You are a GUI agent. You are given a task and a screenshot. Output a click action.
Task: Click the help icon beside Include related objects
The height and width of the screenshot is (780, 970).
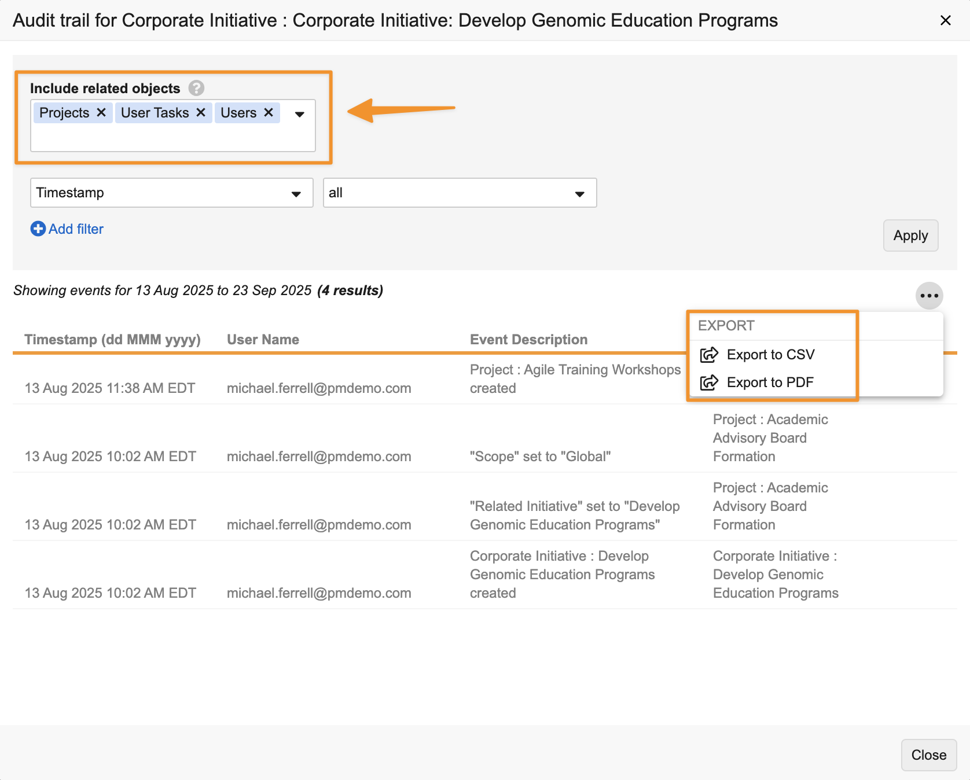click(x=196, y=88)
